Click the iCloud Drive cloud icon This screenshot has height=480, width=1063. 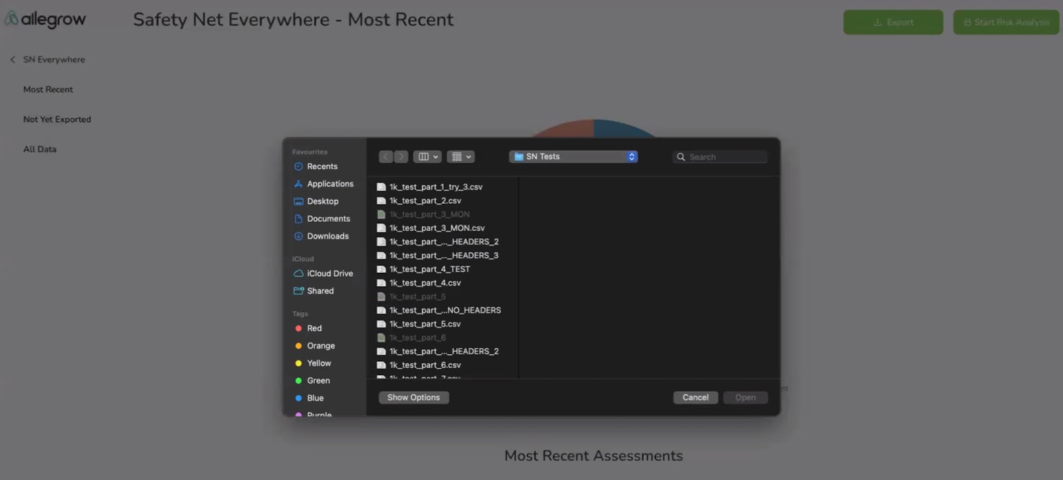click(298, 274)
